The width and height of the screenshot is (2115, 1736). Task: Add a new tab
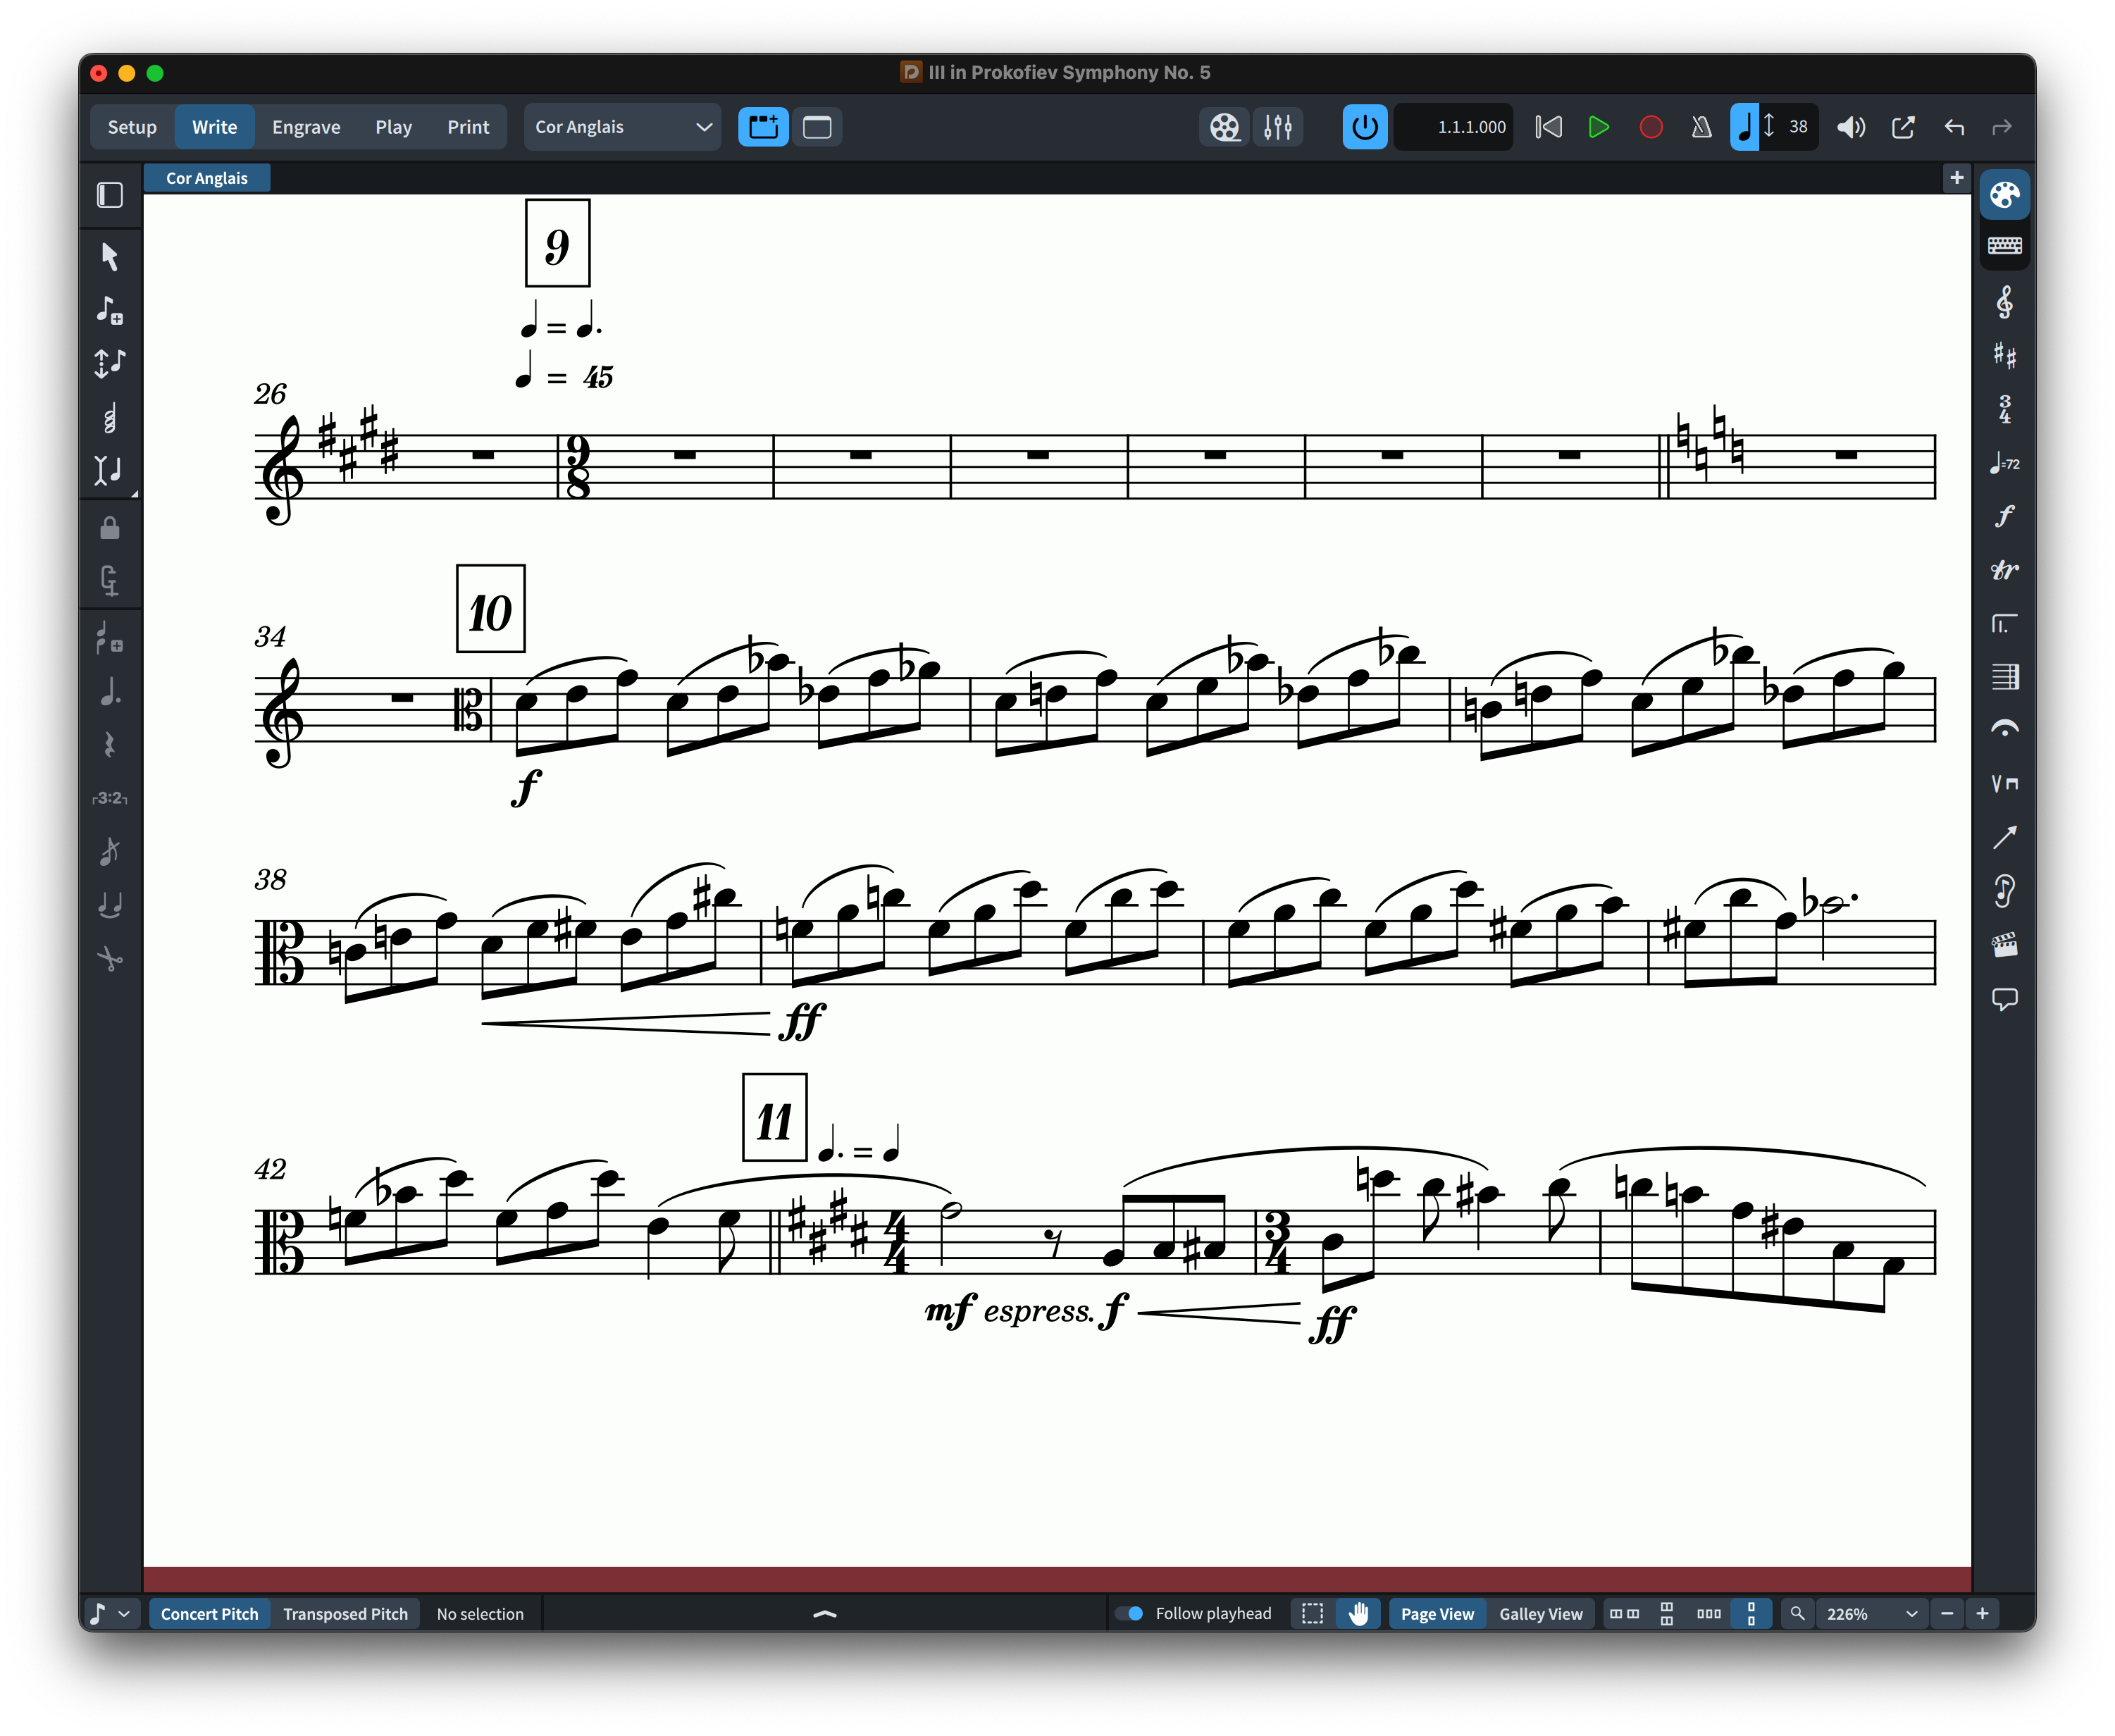tap(1956, 178)
